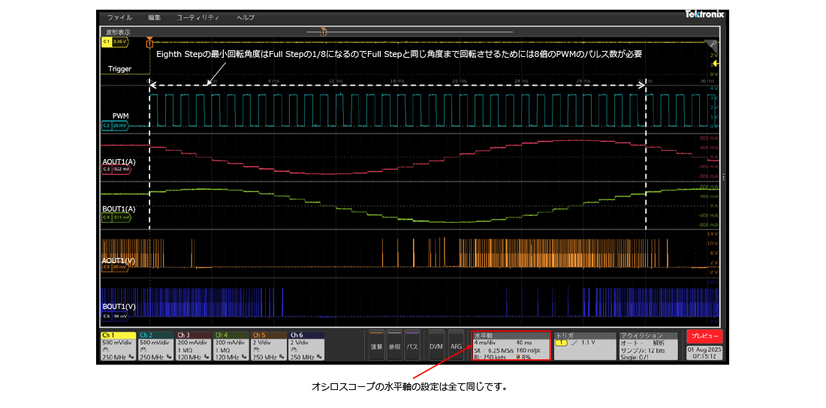The image size is (826, 408).
Task: Click the ヘルプ menu item
Action: [x=245, y=17]
